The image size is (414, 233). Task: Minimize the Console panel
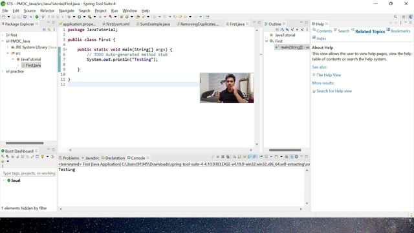pos(301,157)
